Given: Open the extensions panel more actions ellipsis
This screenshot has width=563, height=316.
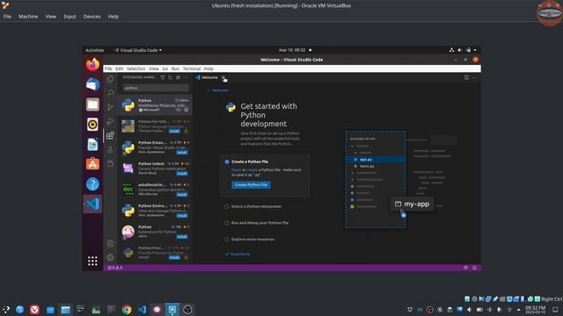Looking at the screenshot, I should (x=186, y=77).
